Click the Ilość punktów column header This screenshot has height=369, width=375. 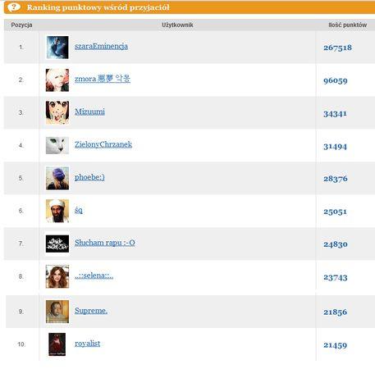348,25
